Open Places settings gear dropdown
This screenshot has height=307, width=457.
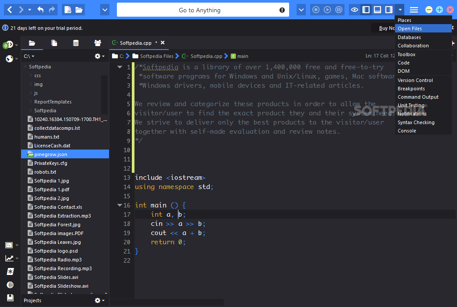click(100, 56)
